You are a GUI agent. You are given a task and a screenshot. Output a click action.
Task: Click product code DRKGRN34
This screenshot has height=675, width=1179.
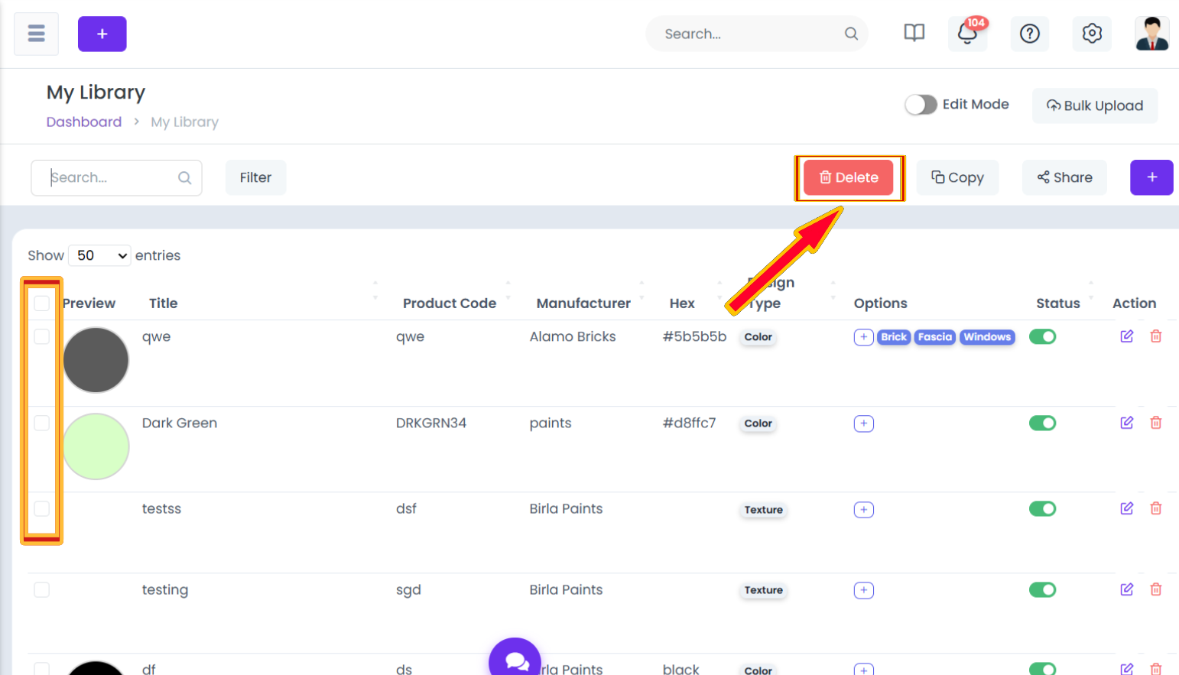[431, 423]
